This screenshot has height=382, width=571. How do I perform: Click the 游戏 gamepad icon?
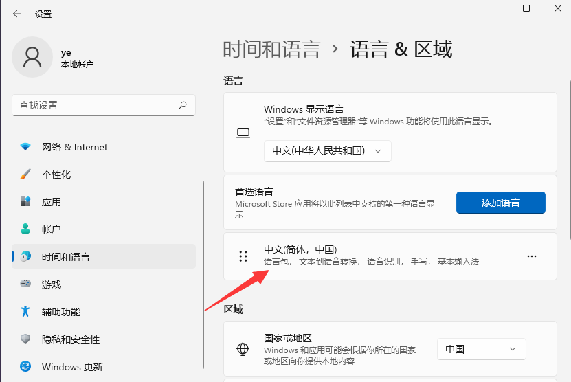coord(25,283)
